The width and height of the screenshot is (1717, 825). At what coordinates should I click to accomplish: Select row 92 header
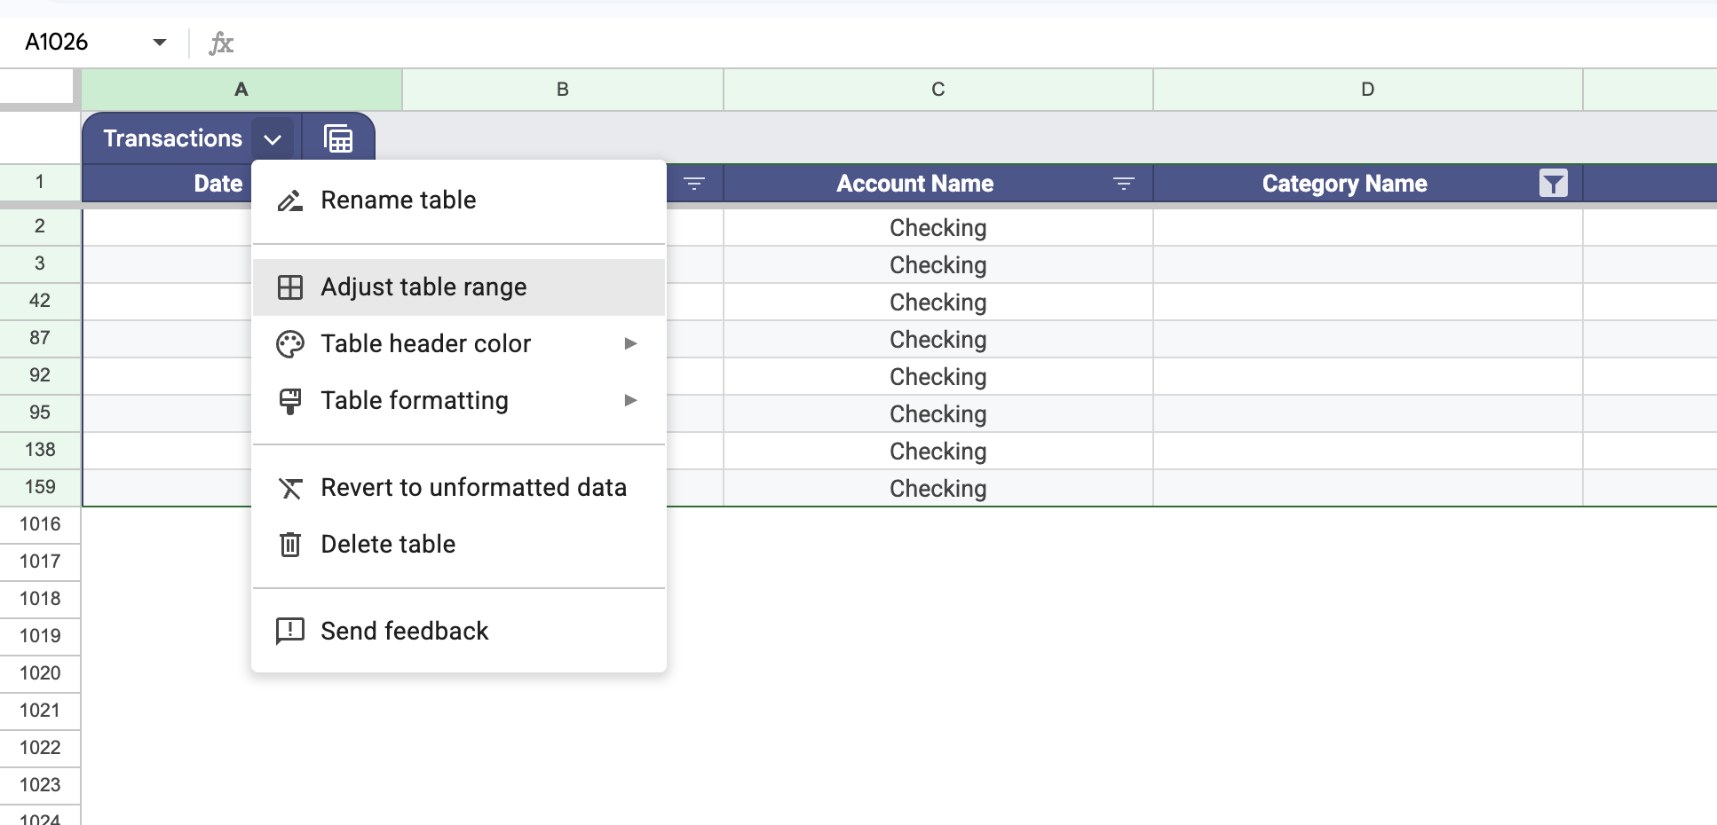[x=40, y=375]
